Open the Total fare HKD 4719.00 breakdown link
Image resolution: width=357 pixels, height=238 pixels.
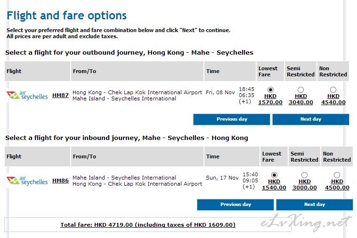[148, 225]
